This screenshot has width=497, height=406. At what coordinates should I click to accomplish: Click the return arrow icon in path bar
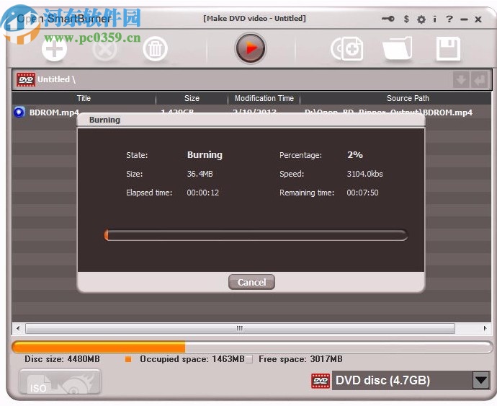tap(479, 79)
